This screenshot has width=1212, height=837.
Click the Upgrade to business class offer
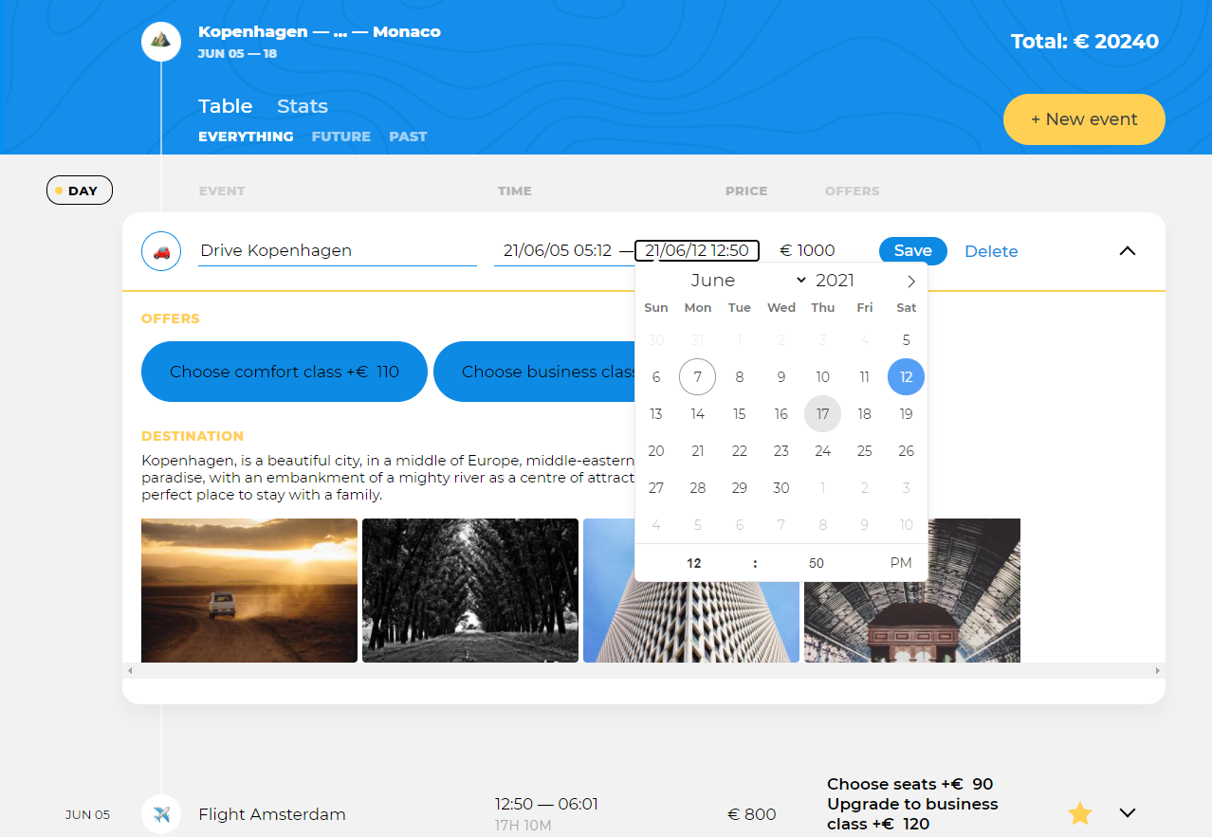(912, 814)
